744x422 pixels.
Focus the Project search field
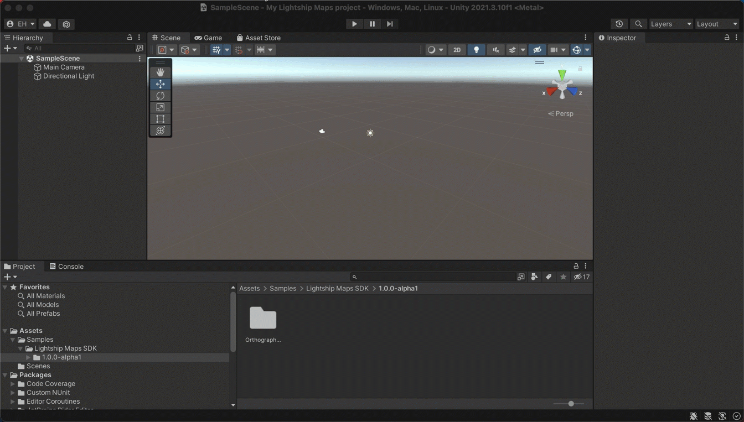(x=433, y=277)
